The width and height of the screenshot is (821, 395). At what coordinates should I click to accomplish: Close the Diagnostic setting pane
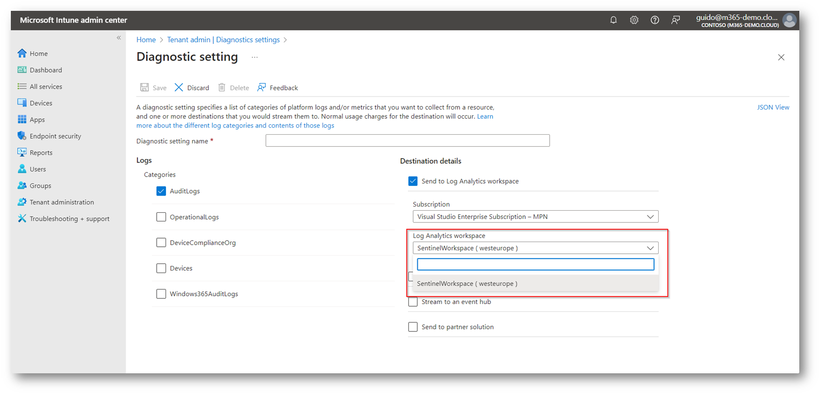781,57
